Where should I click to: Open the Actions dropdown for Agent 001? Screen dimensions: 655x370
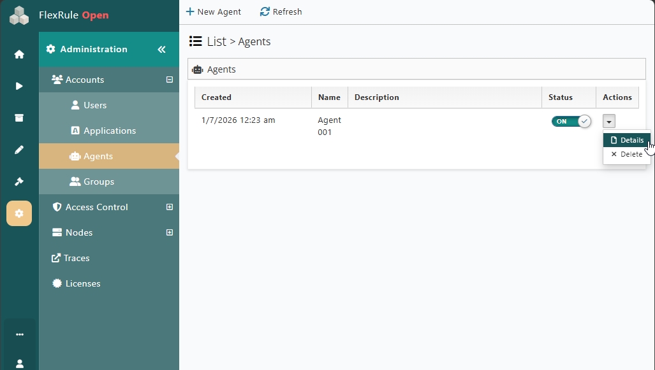pos(609,122)
